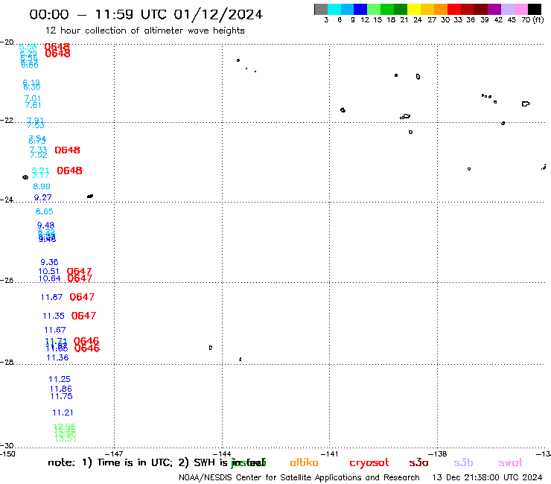Click the '13 Dec 21:38:00 UTC 2024' timestamp
Image resolution: width=551 pixels, height=484 pixels.
tap(488, 477)
